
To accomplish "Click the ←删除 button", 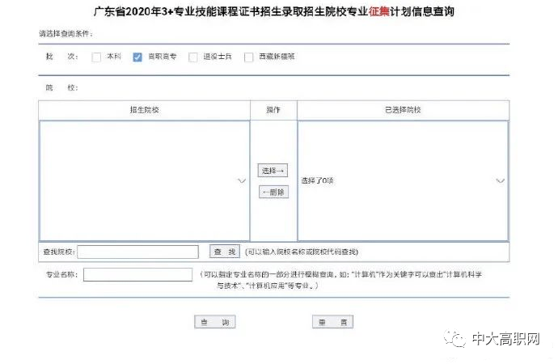I will (x=273, y=193).
